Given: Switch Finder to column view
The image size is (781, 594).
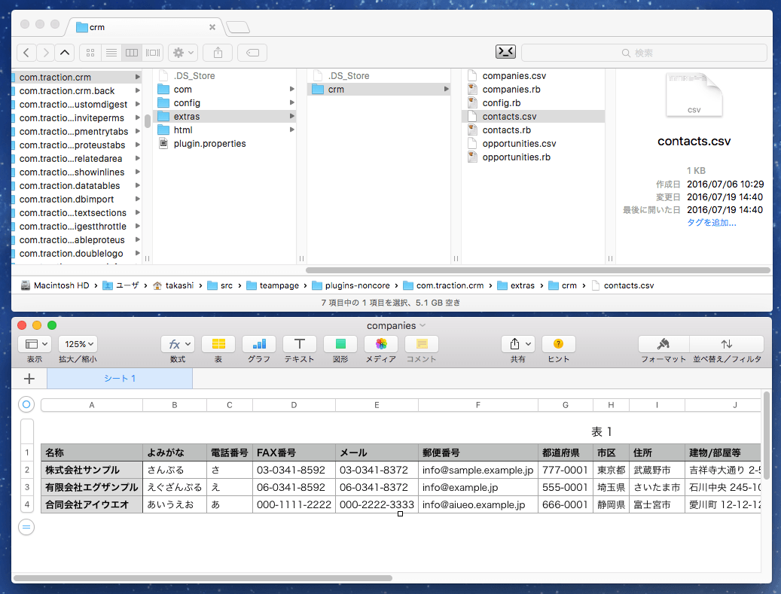Looking at the screenshot, I should (132, 53).
